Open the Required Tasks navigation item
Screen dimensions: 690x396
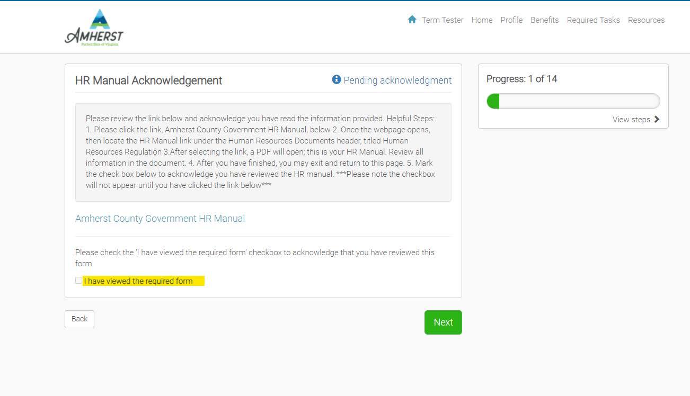(593, 20)
